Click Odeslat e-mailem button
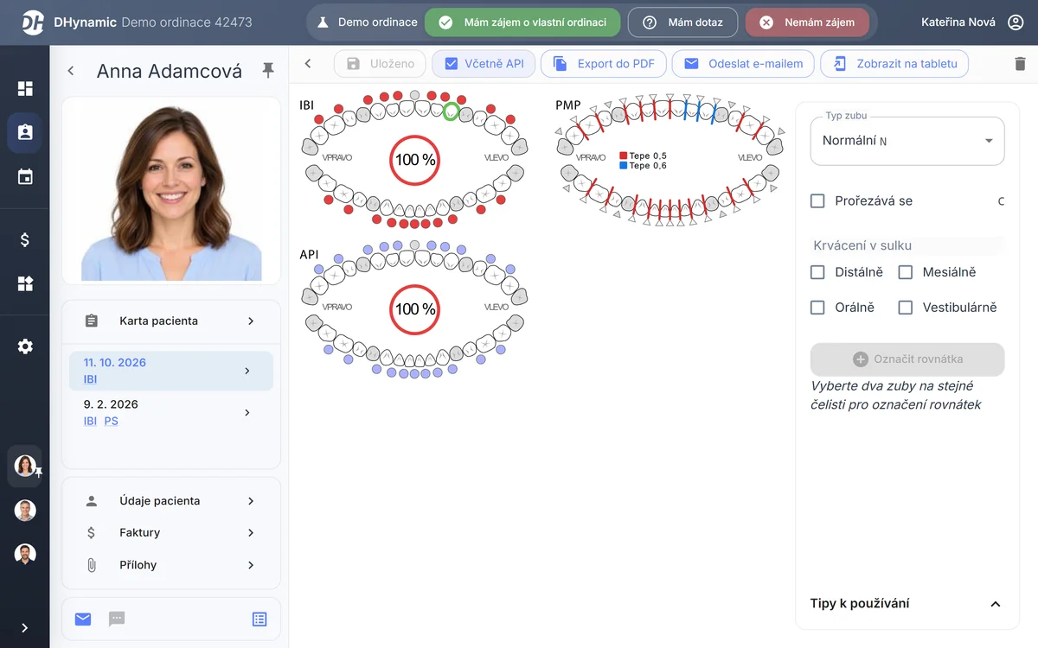 744,63
